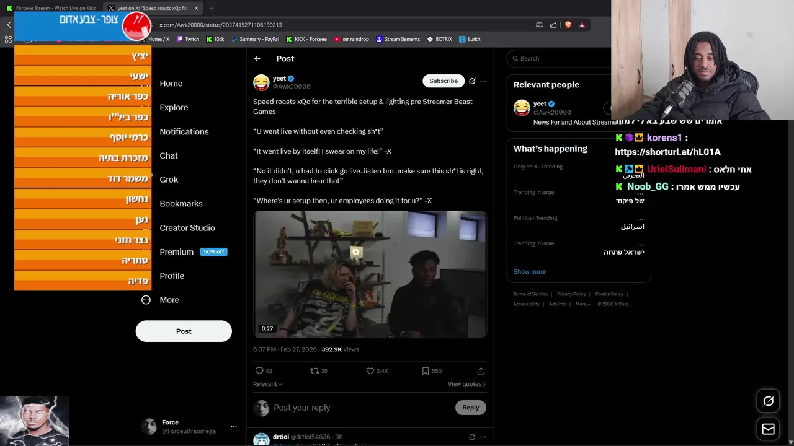Screen dimensions: 794x446
Task: Open the Ads info footer link
Action: point(558,304)
